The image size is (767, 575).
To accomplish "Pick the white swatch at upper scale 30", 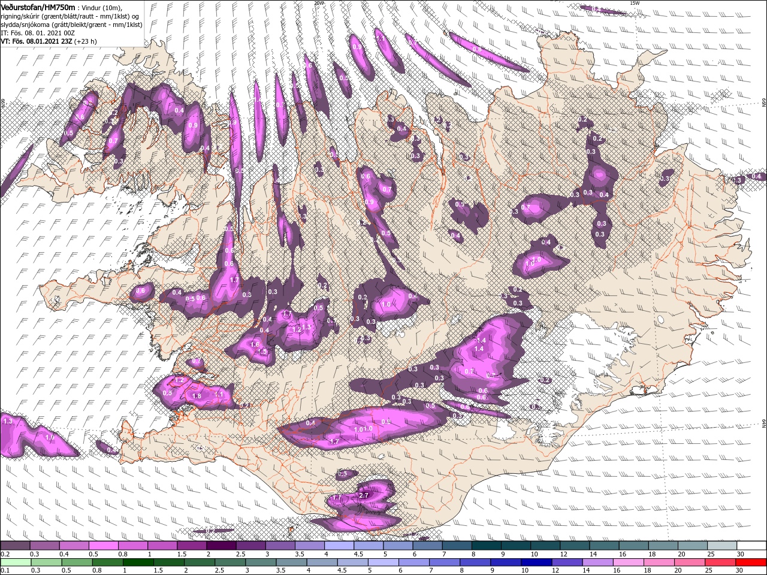I will (x=751, y=546).
